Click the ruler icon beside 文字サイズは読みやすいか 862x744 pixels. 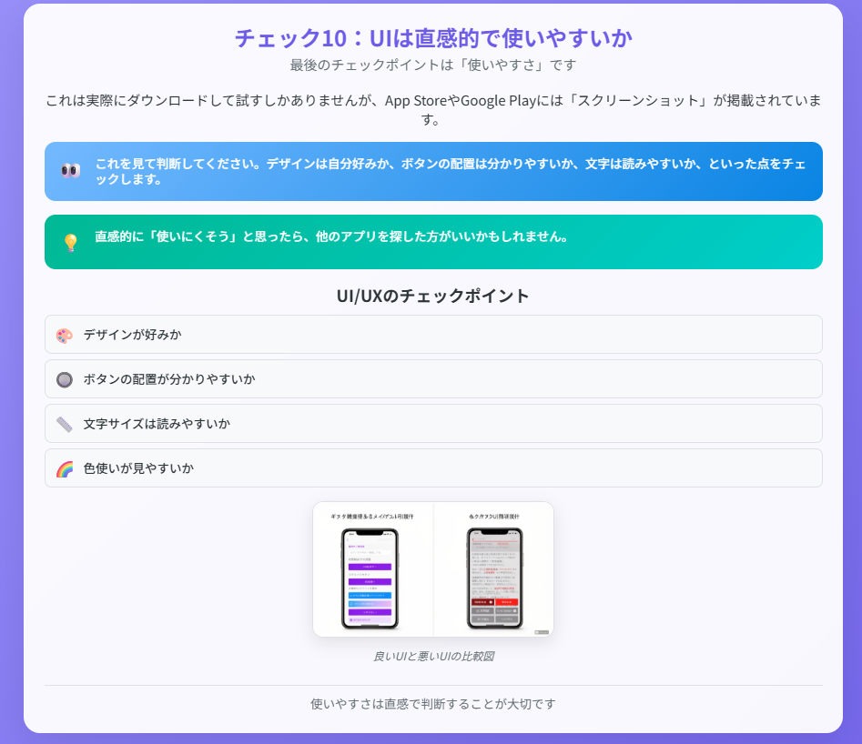(x=64, y=424)
